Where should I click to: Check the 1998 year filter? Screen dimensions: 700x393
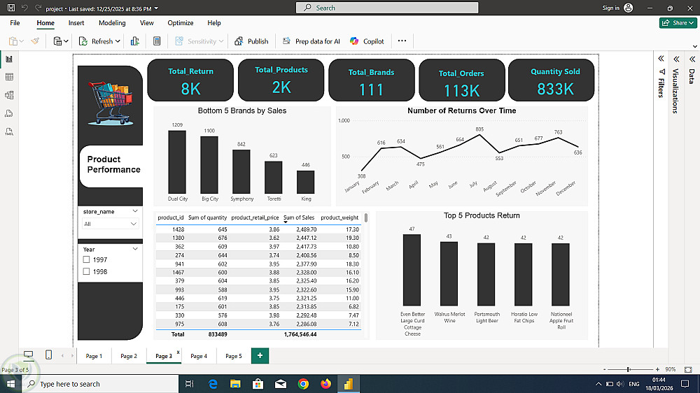(x=87, y=271)
